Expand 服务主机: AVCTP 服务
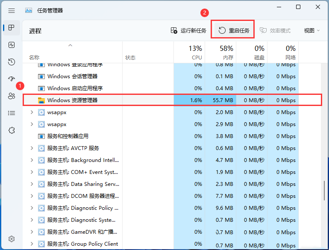329x250 pixels. 32,148
